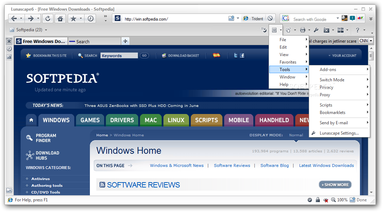Click the RSS subscribe icon in address bar
Image resolution: width=383 pixels, height=212 pixels.
coord(231,18)
